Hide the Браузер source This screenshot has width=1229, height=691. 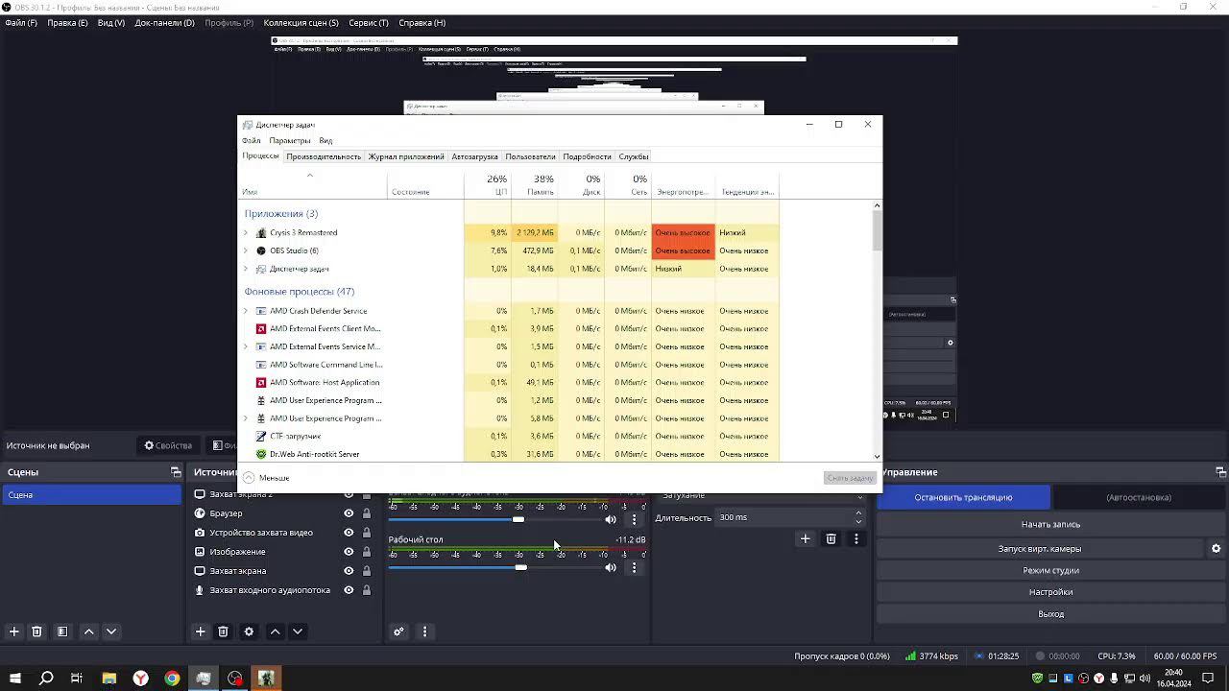tap(349, 513)
